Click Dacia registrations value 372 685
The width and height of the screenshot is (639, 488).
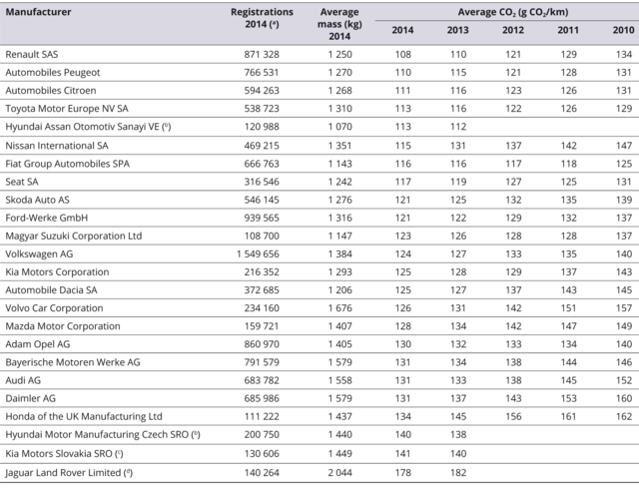point(262,290)
